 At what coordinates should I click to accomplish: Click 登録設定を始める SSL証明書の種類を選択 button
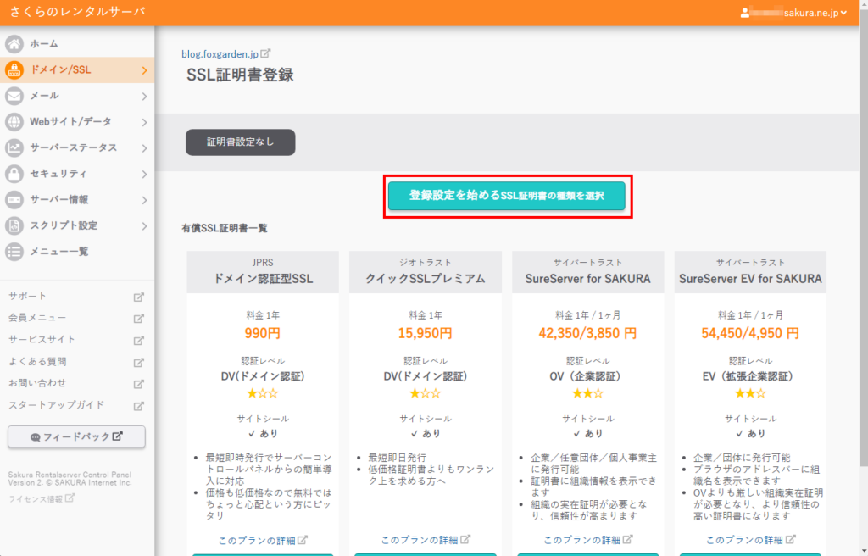(x=507, y=196)
